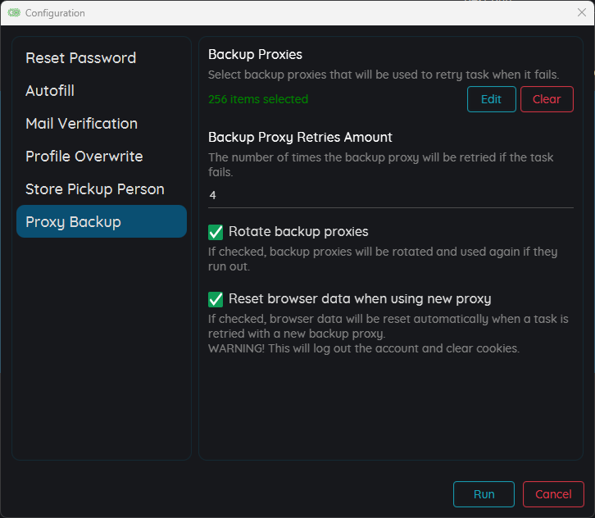Click the Rotate backup proxies label
This screenshot has width=595, height=518.
tap(298, 231)
